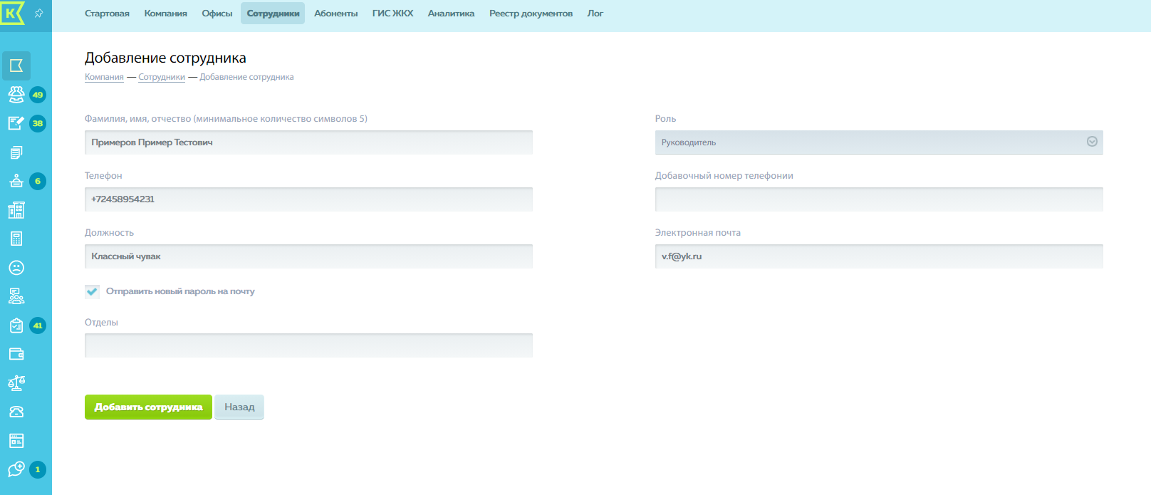Open the chat bubble icon in sidebar
The height and width of the screenshot is (495, 1151).
tap(16, 469)
